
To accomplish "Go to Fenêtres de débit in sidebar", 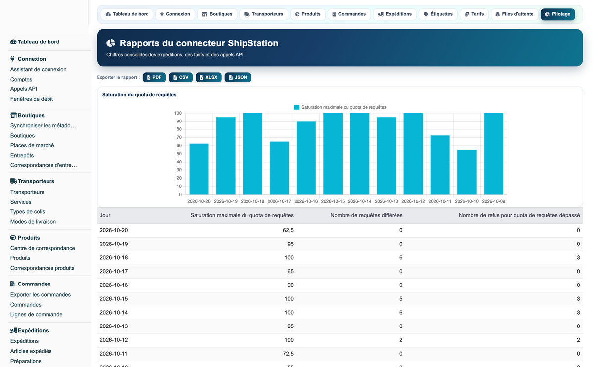I will click(32, 99).
